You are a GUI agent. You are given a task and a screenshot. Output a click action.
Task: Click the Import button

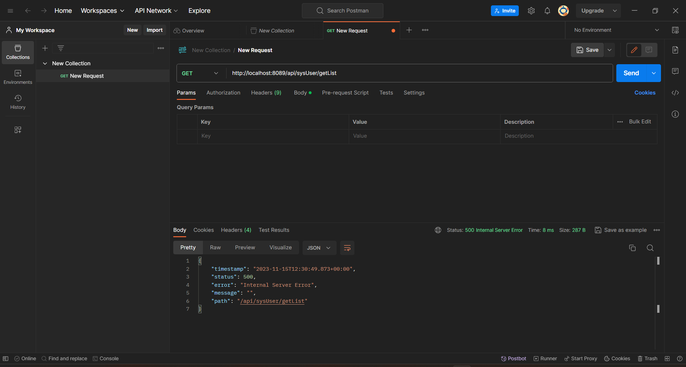(155, 30)
